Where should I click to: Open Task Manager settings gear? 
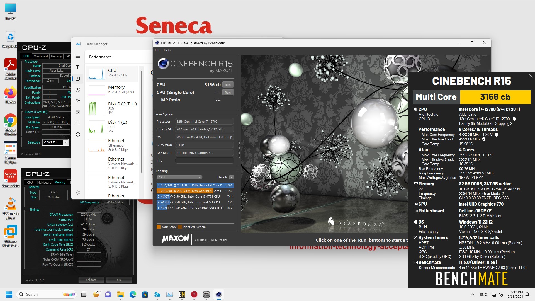78,193
